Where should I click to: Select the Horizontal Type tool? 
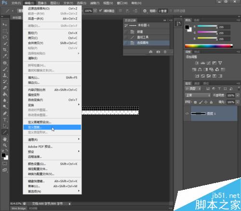(x=5, y=120)
